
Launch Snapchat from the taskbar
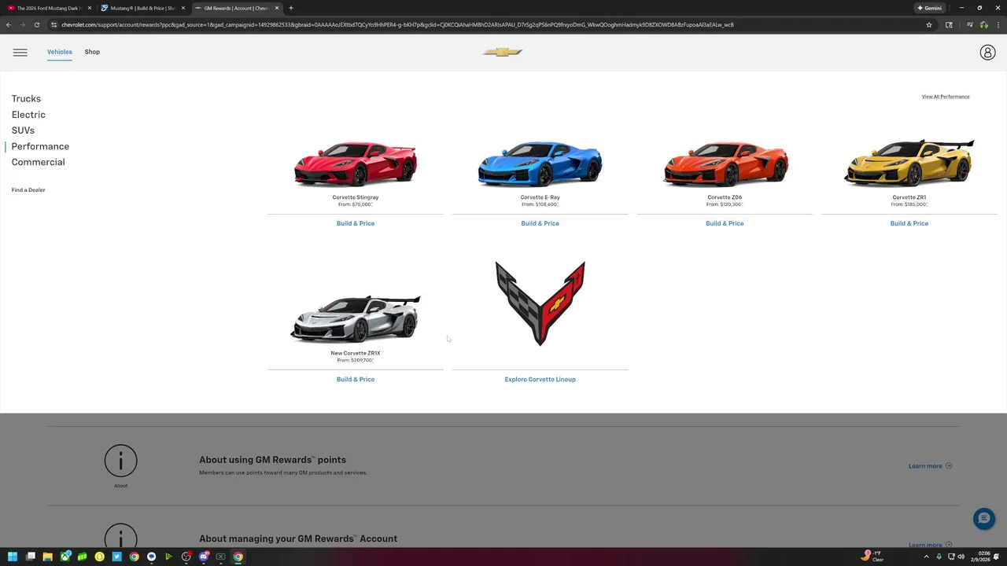[x=99, y=557]
